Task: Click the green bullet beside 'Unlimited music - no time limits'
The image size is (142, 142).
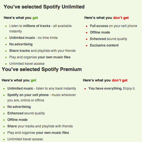Action: [6, 38]
